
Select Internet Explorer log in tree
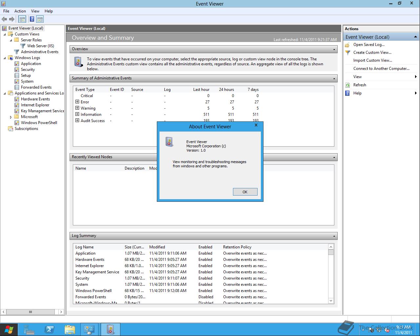coord(35,105)
